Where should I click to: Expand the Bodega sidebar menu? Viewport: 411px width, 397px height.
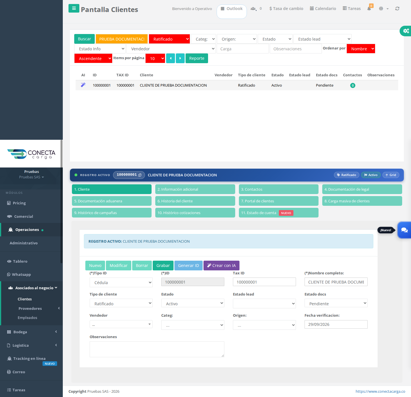[31, 332]
